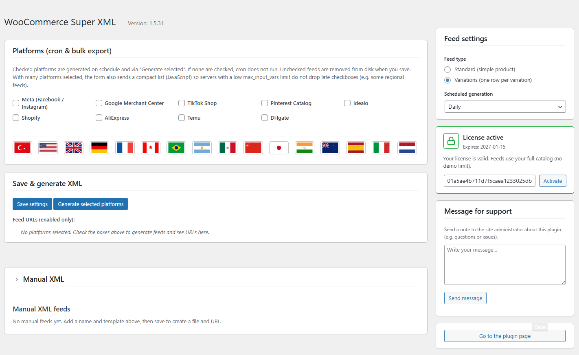Select the India flag icon

coord(305,148)
